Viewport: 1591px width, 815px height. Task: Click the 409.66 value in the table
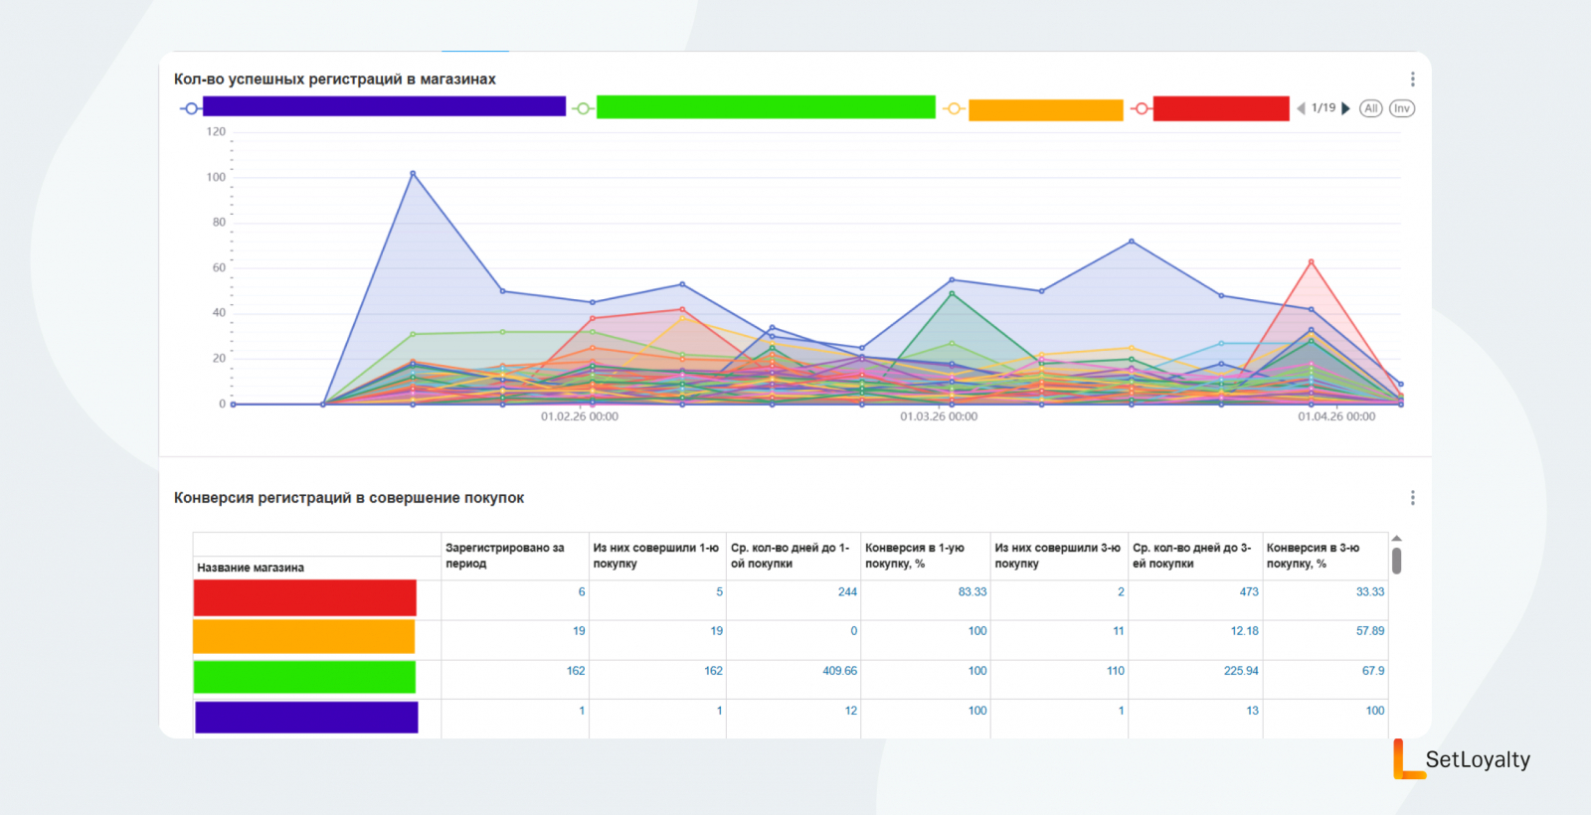pos(839,671)
